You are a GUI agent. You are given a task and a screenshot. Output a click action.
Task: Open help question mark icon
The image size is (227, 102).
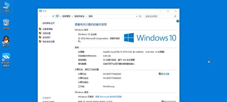click(x=178, y=21)
